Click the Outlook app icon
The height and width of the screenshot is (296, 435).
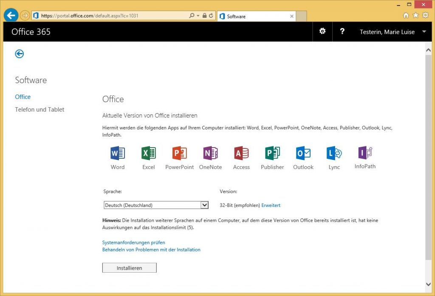click(x=303, y=153)
